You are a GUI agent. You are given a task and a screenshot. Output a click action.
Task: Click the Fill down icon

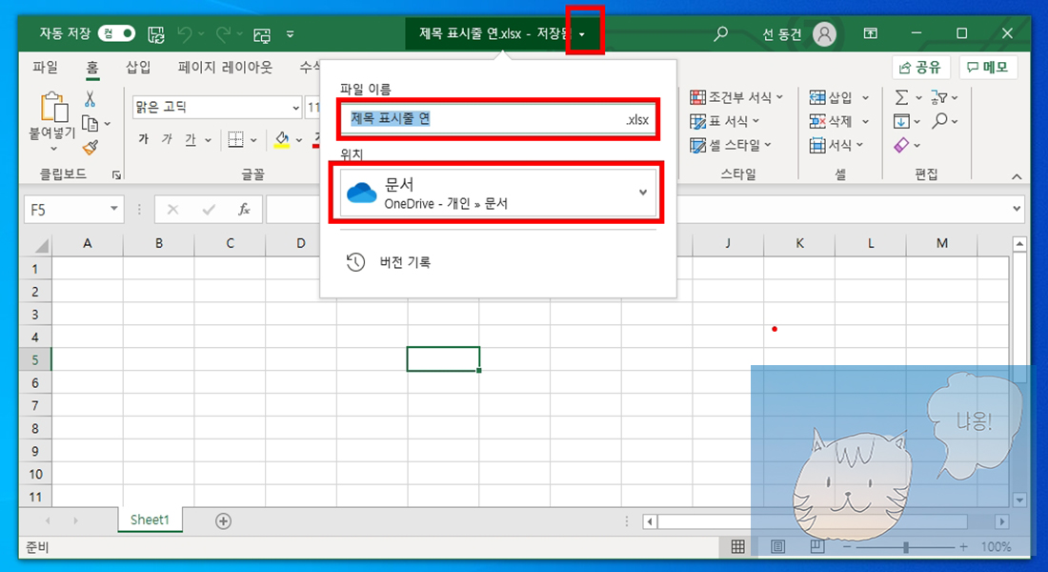901,121
